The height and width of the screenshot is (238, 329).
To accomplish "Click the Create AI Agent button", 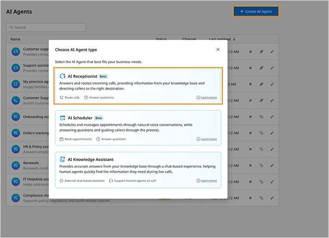I will click(x=256, y=11).
